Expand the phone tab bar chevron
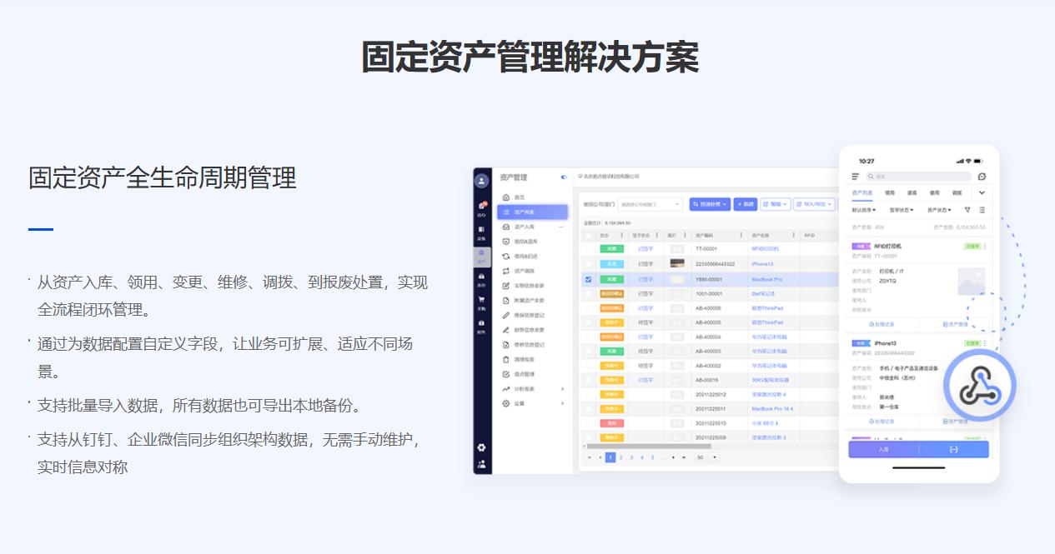Screen dimensions: 1055x554 (x=982, y=193)
